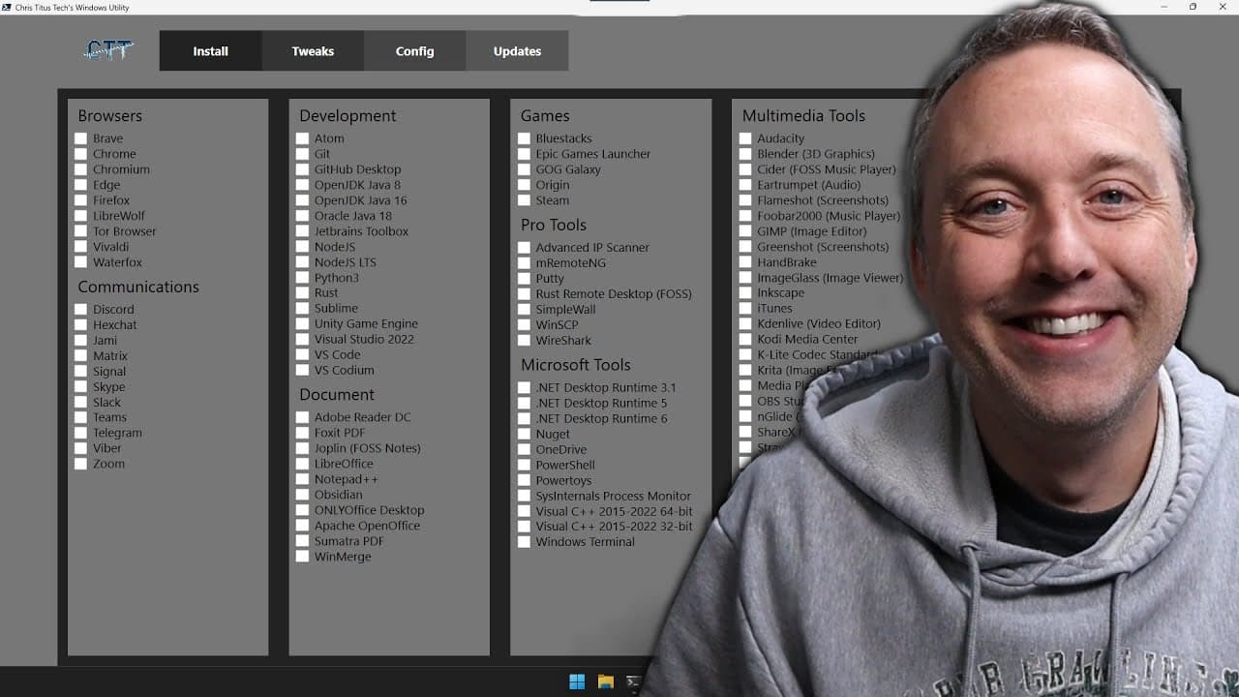1239x697 pixels.
Task: Enable the PowerShell checkbox
Action: click(x=525, y=466)
